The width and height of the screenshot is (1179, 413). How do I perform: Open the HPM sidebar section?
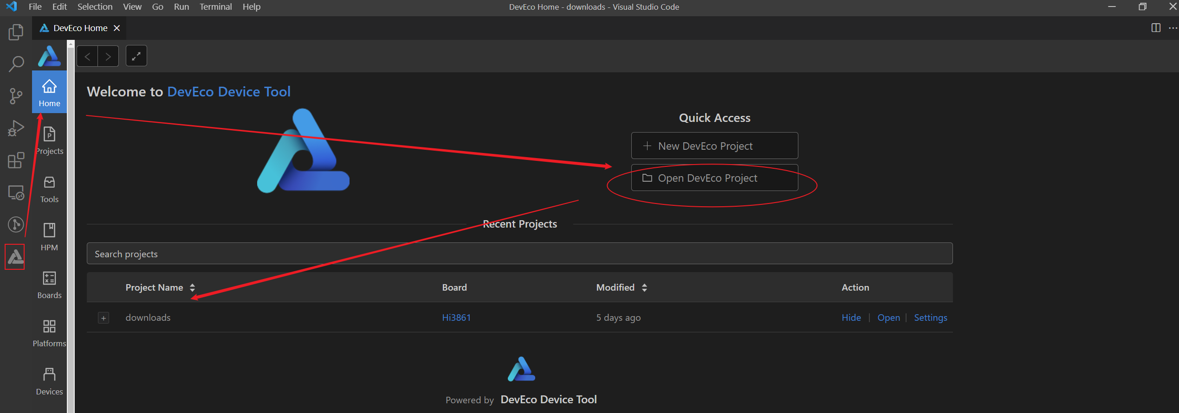tap(49, 237)
